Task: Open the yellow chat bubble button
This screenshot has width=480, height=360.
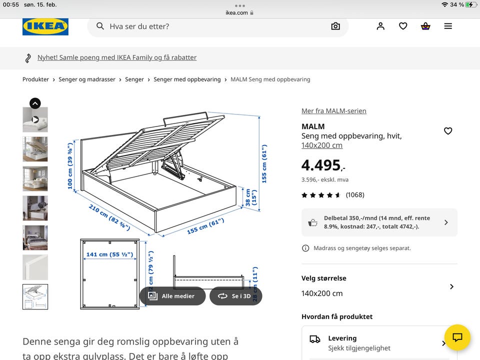Action: (457, 337)
